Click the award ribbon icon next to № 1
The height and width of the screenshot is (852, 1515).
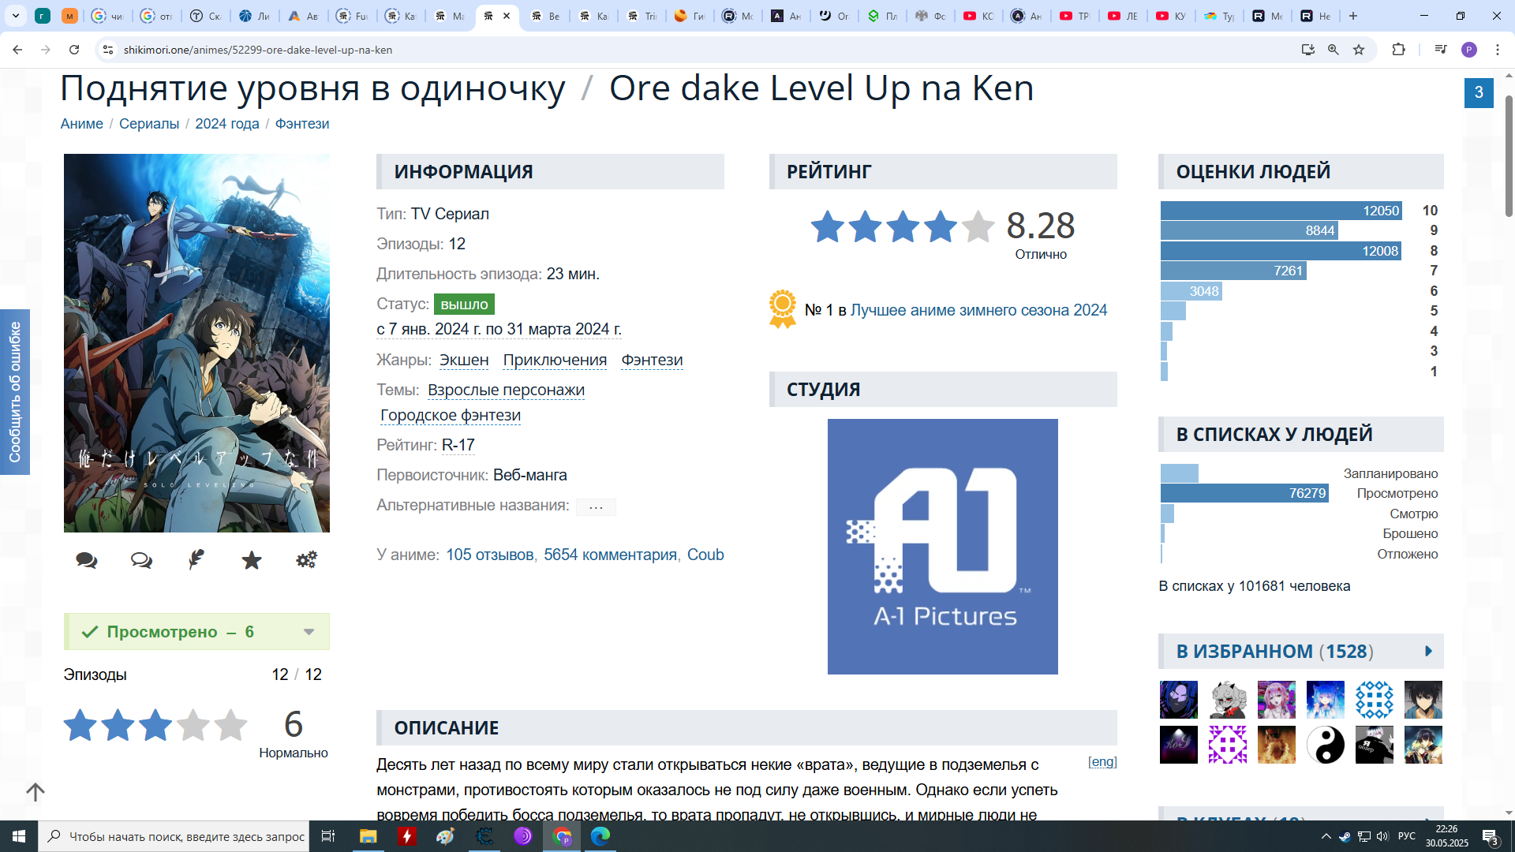coord(783,309)
